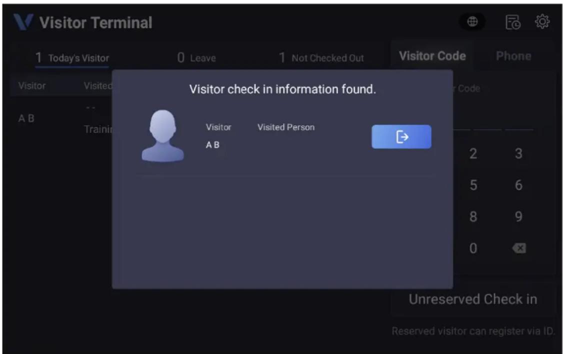Click the A B row in the visitor list
The width and height of the screenshot is (563, 354).
click(x=61, y=118)
